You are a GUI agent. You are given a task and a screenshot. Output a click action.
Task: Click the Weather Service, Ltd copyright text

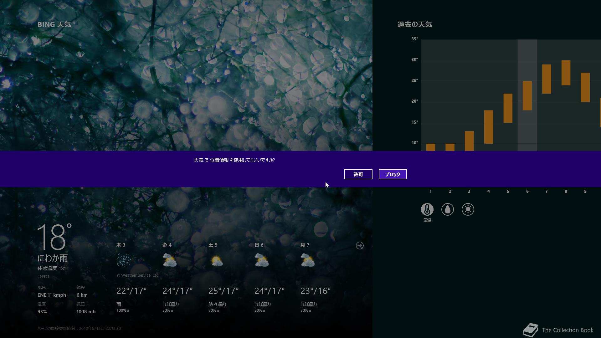137,275
